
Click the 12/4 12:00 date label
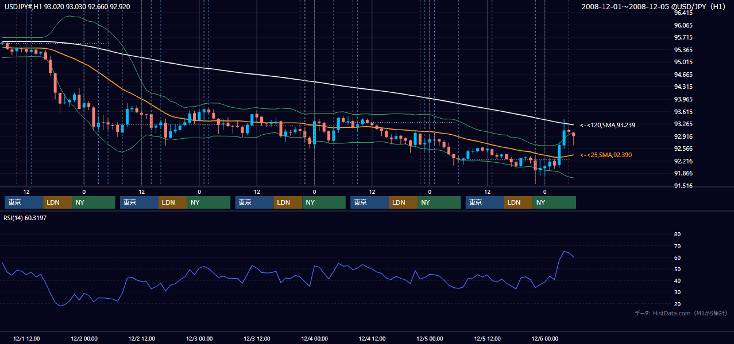coord(372,339)
